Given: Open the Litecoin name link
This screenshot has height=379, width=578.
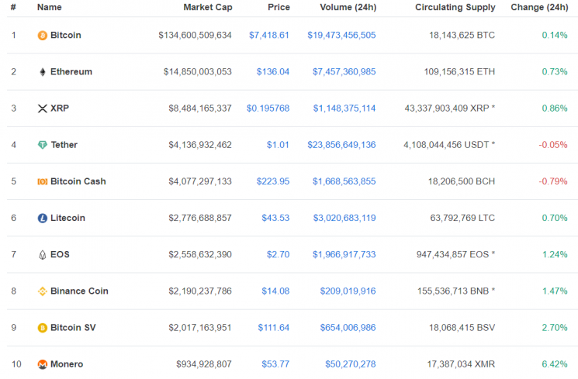Looking at the screenshot, I should coord(67,218).
